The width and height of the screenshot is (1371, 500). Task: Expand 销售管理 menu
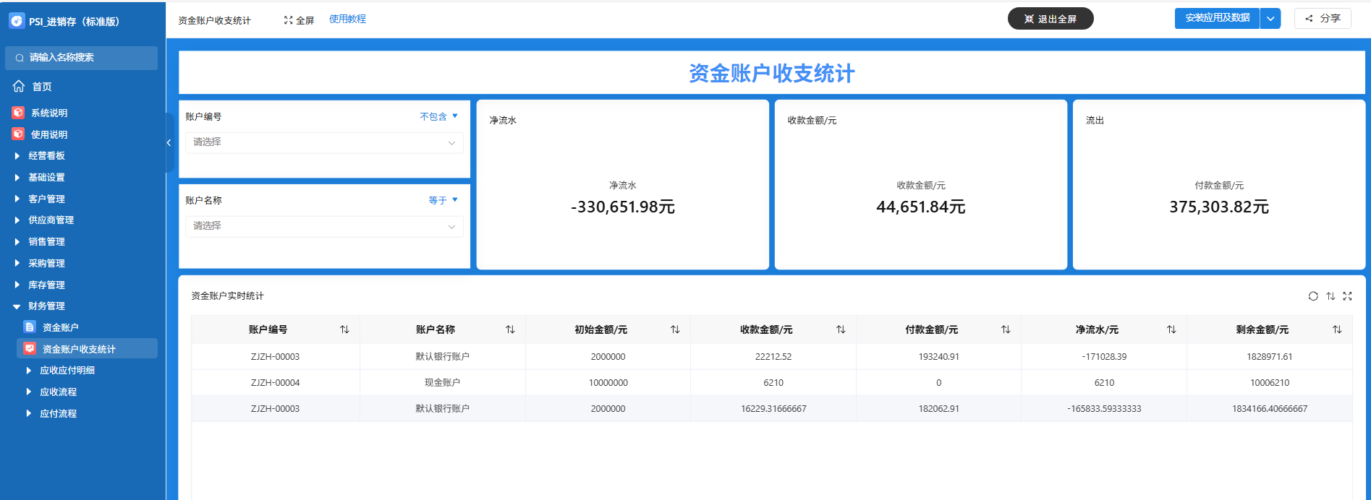click(x=17, y=242)
